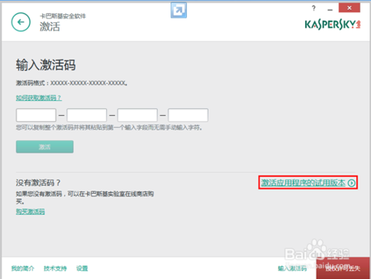The image size is (371, 279).
Task: Click the paste hint text below fields
Action: pos(109,128)
